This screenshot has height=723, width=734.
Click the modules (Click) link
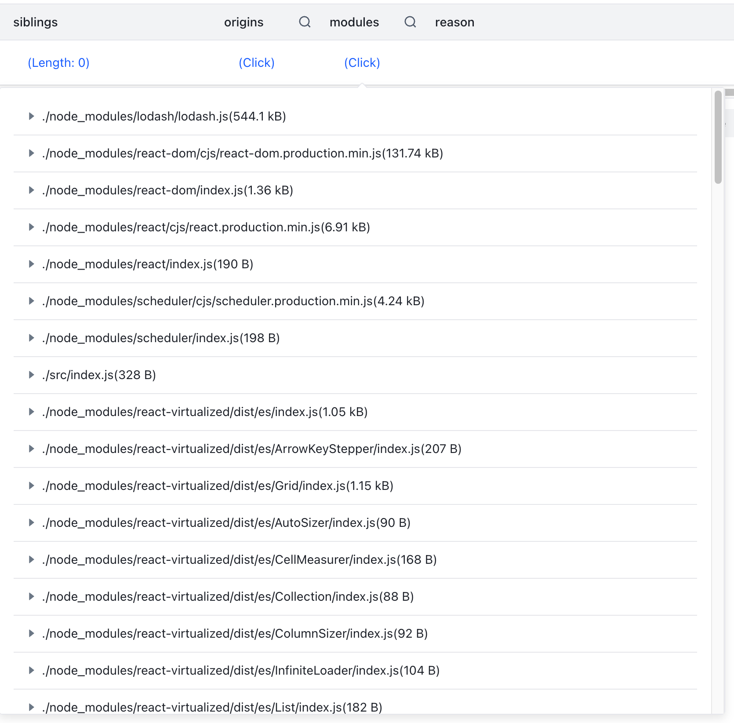point(362,63)
